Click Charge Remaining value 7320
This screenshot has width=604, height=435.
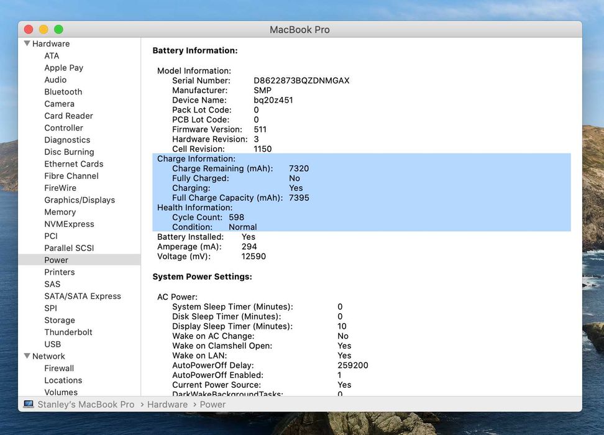click(299, 168)
